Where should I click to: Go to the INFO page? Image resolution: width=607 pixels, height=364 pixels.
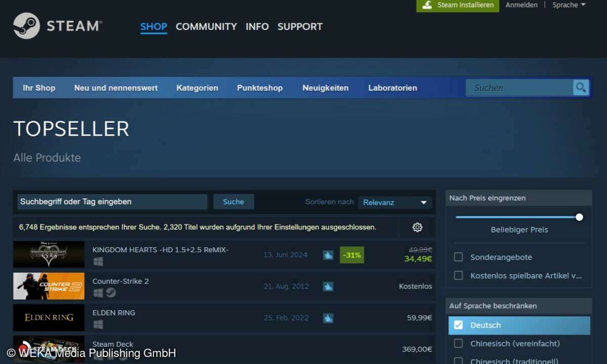(x=257, y=26)
